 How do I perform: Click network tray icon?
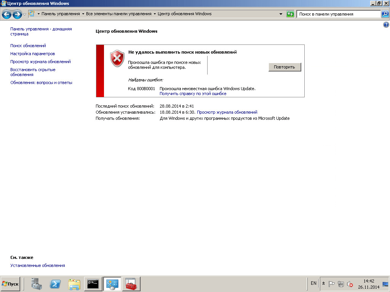pyautogui.click(x=341, y=284)
